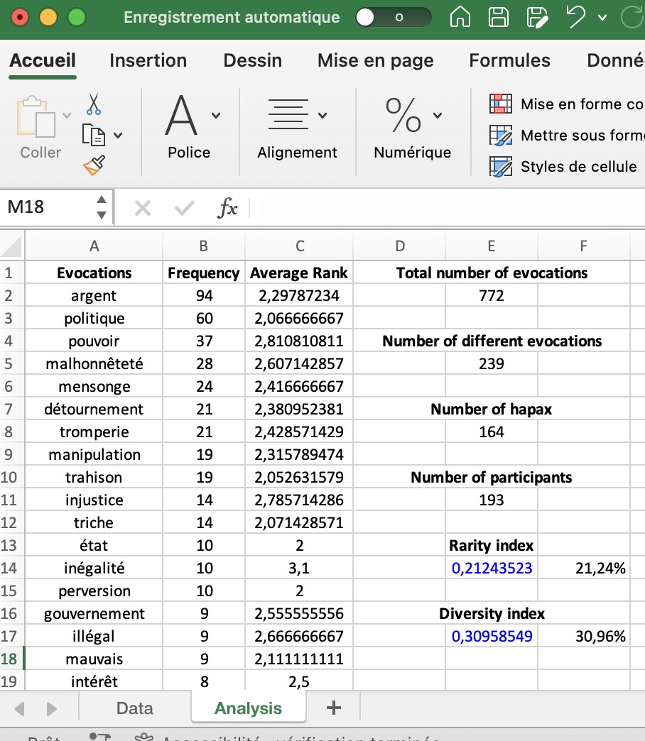This screenshot has height=741, width=645.
Task: Click the Mise en forme conditionnelle icon
Action: click(501, 104)
